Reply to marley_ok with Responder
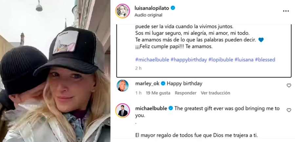Screen dimensions: 295x142 [186, 93]
